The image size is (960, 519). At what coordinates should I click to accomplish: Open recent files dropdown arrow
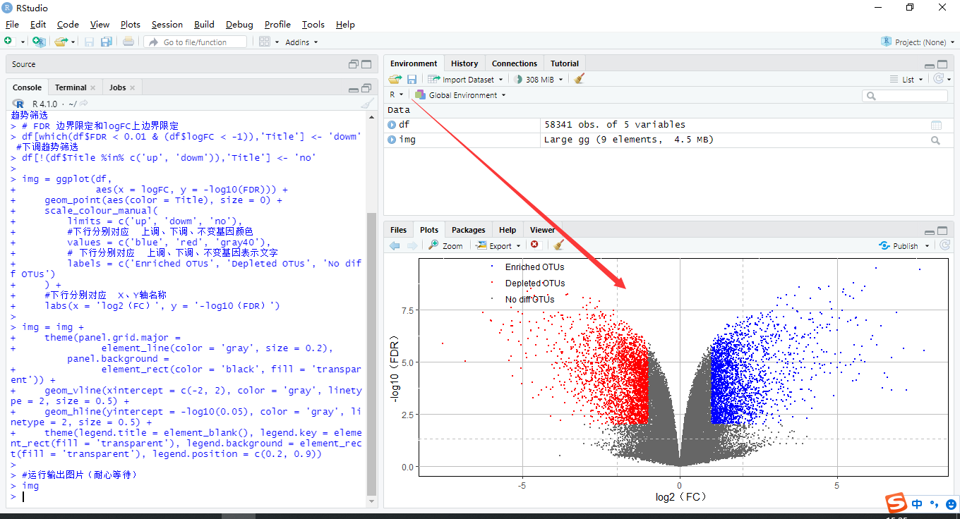coord(73,42)
